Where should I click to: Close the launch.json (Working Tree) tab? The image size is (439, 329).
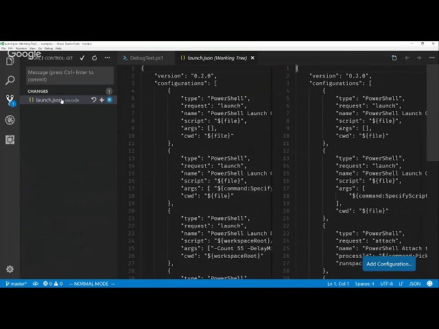252,58
